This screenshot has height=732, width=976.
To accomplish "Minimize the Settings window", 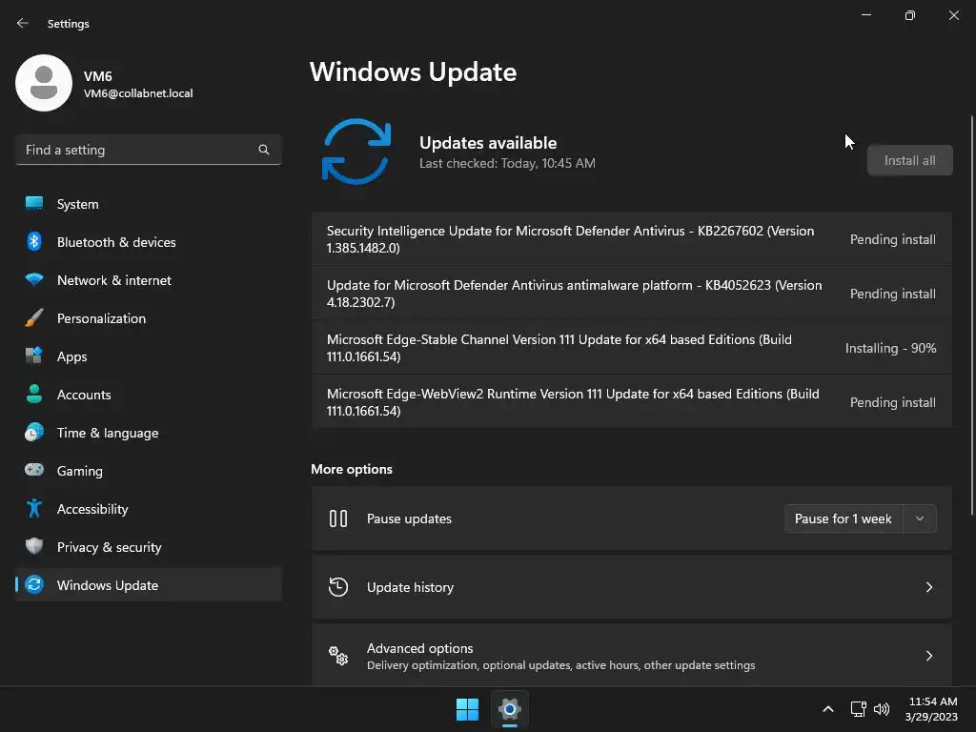I will [x=865, y=15].
